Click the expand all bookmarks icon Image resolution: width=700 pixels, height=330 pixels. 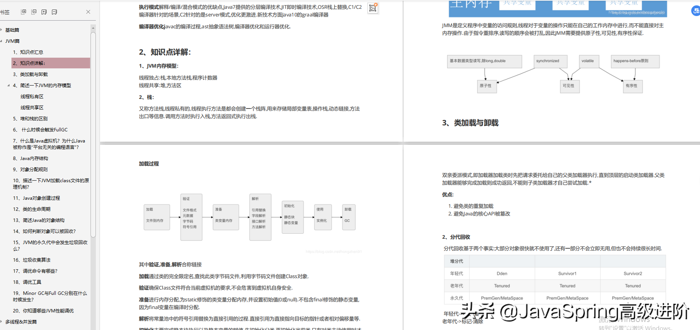click(x=23, y=12)
